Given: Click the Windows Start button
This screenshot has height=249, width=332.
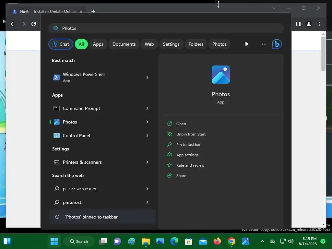Looking at the screenshot, I should point(54,241).
